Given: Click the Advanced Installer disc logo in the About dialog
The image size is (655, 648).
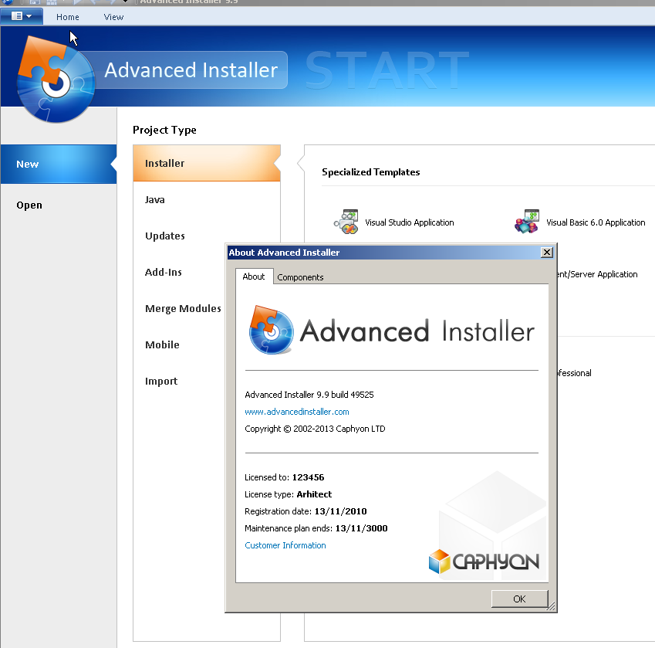Looking at the screenshot, I should [271, 330].
